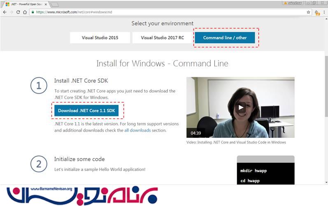
Task: Click the user profile badge in title bar
Action: point(294,3)
